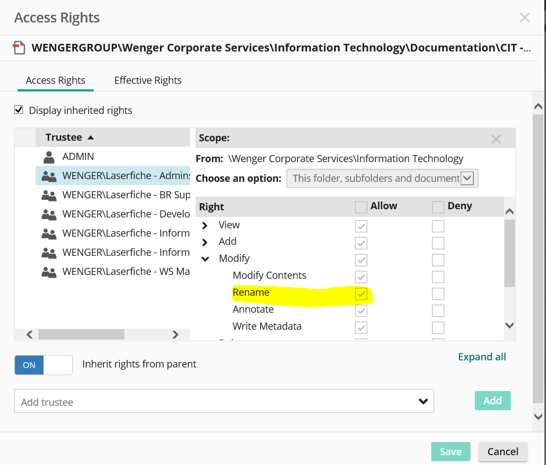546x465 pixels.
Task: Click the Laserfiche - WS Ma group icon
Action: pos(49,272)
